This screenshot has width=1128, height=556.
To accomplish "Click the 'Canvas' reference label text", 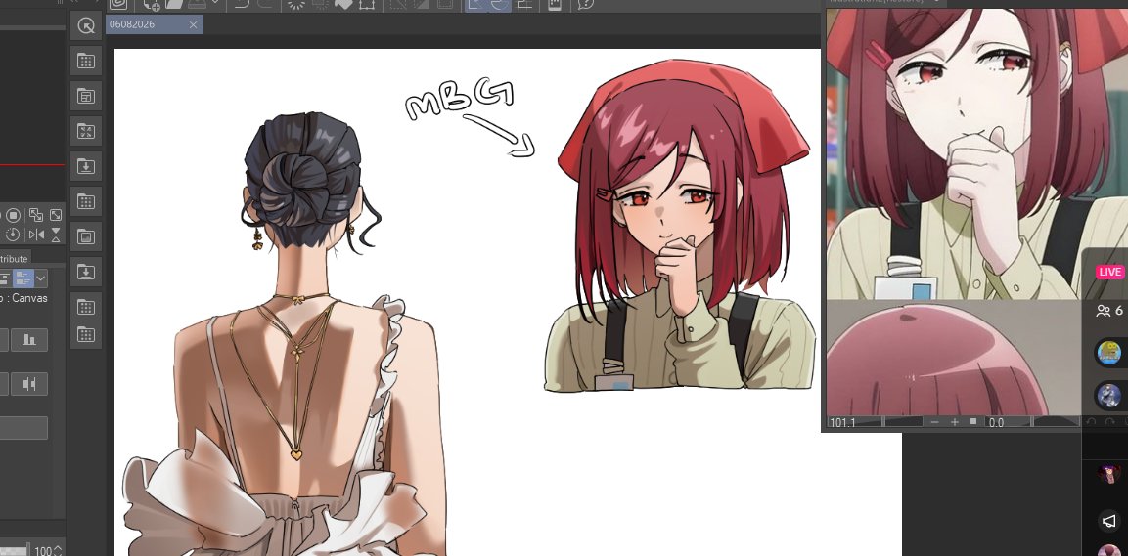I will [29, 297].
